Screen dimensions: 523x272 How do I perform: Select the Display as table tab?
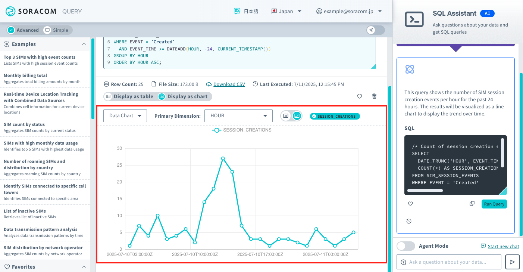(x=130, y=96)
